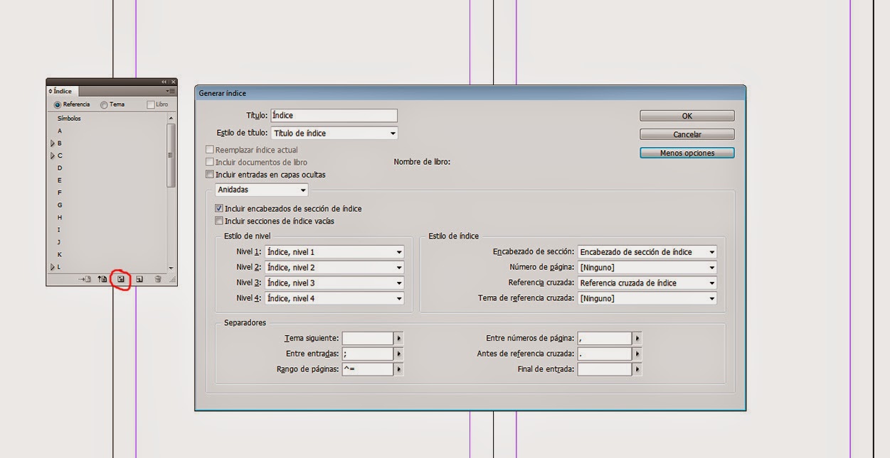Click the generate index icon in Índice panel

121,279
